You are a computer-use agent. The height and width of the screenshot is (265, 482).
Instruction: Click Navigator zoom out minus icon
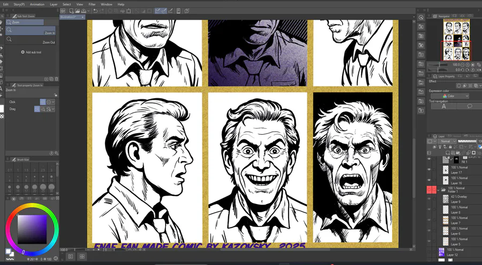462,65
